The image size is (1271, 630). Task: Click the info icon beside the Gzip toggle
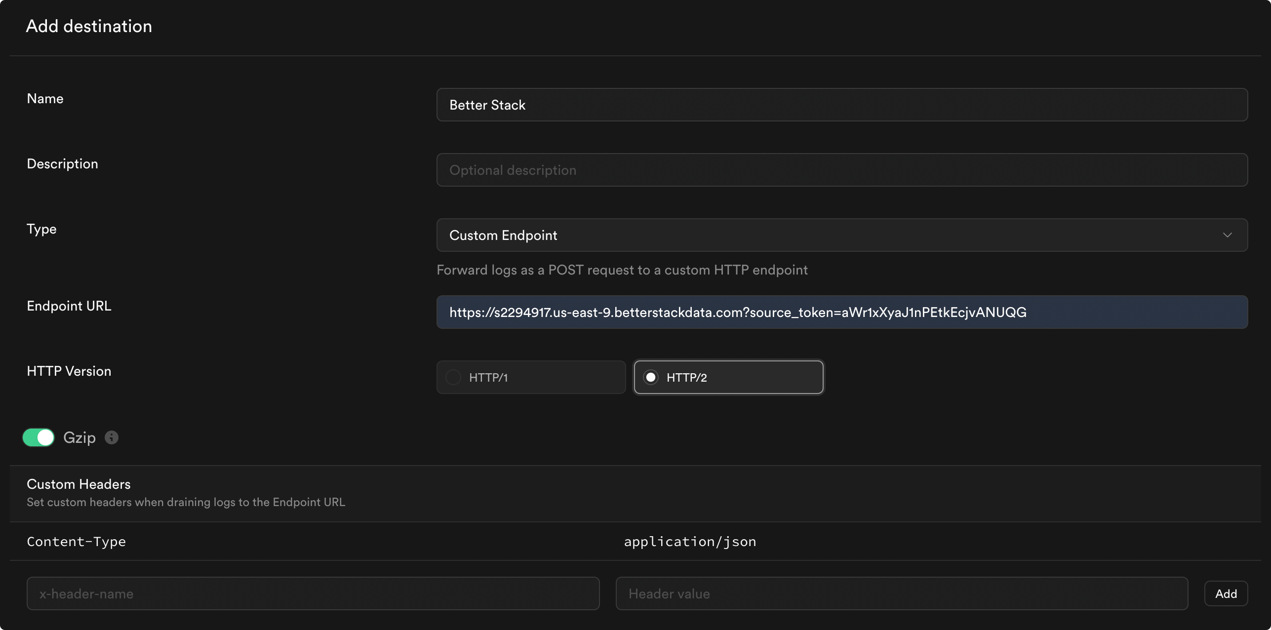point(111,437)
